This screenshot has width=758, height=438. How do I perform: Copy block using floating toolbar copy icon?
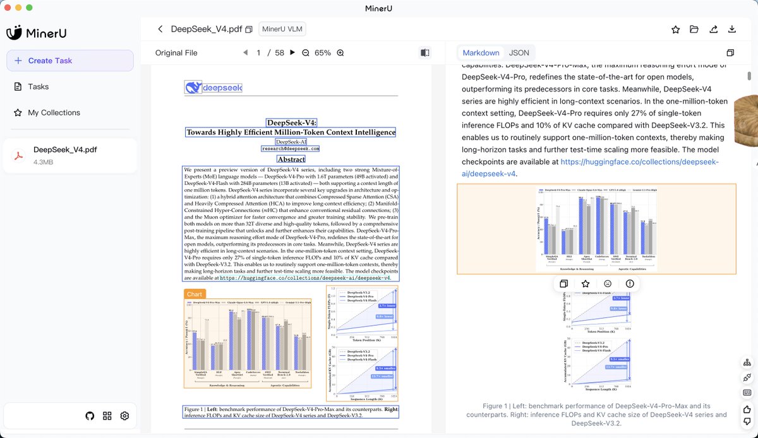coord(564,284)
